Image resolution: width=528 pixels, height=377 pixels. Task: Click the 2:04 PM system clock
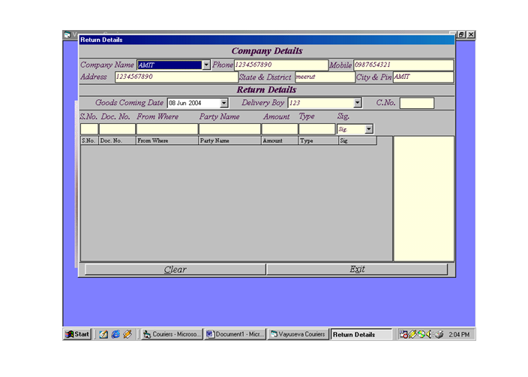pyautogui.click(x=459, y=334)
